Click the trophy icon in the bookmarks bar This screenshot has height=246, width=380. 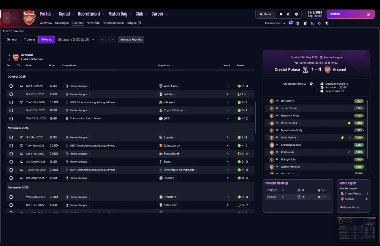327,23
